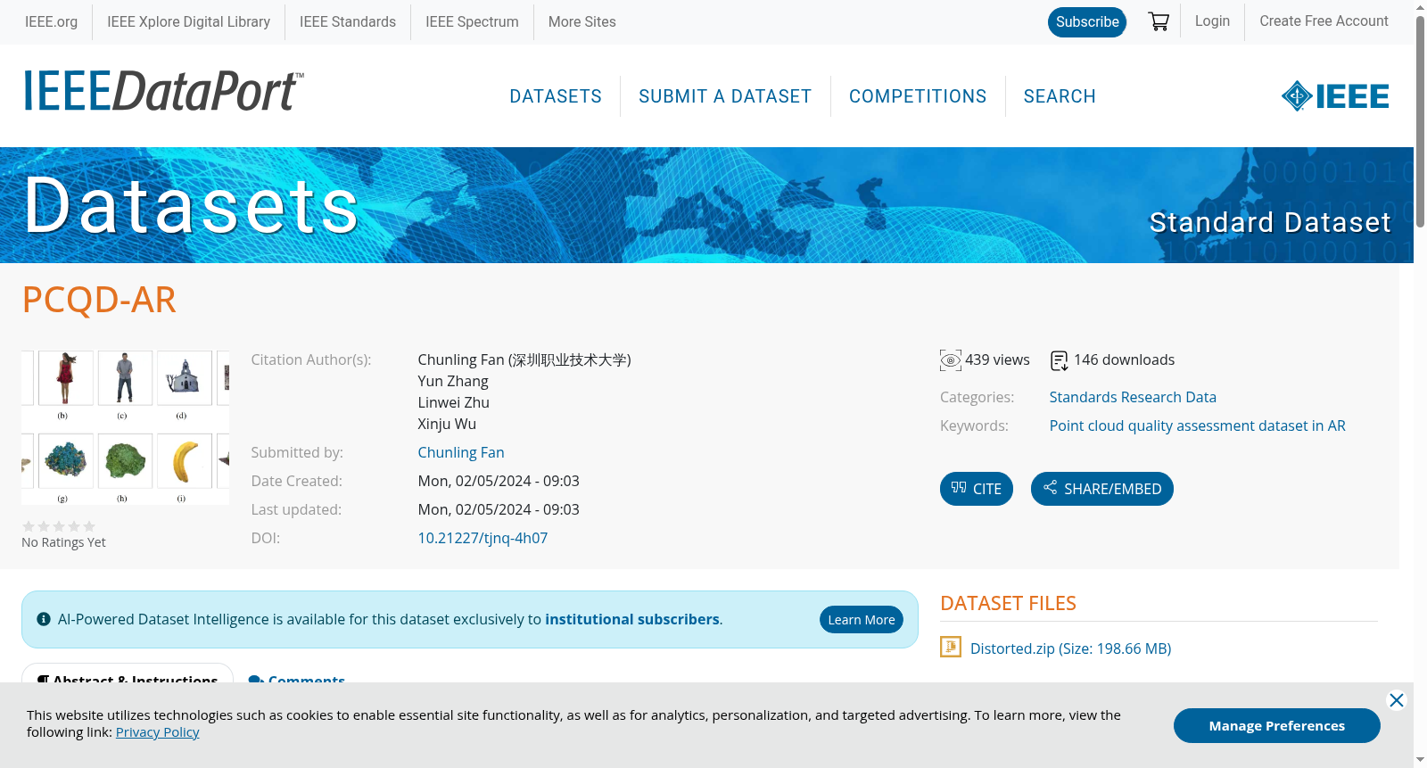Screen dimensions: 1427x768
Task: Open the shopping cart icon
Action: click(x=1159, y=21)
